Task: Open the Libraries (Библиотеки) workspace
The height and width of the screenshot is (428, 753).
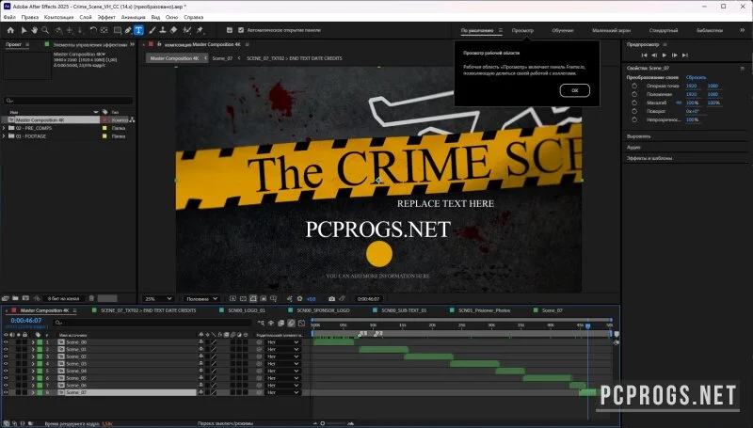Action: click(710, 30)
